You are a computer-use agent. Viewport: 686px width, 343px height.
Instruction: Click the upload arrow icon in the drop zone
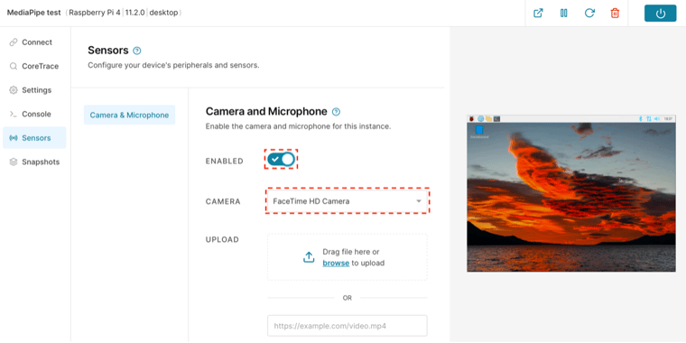point(309,257)
